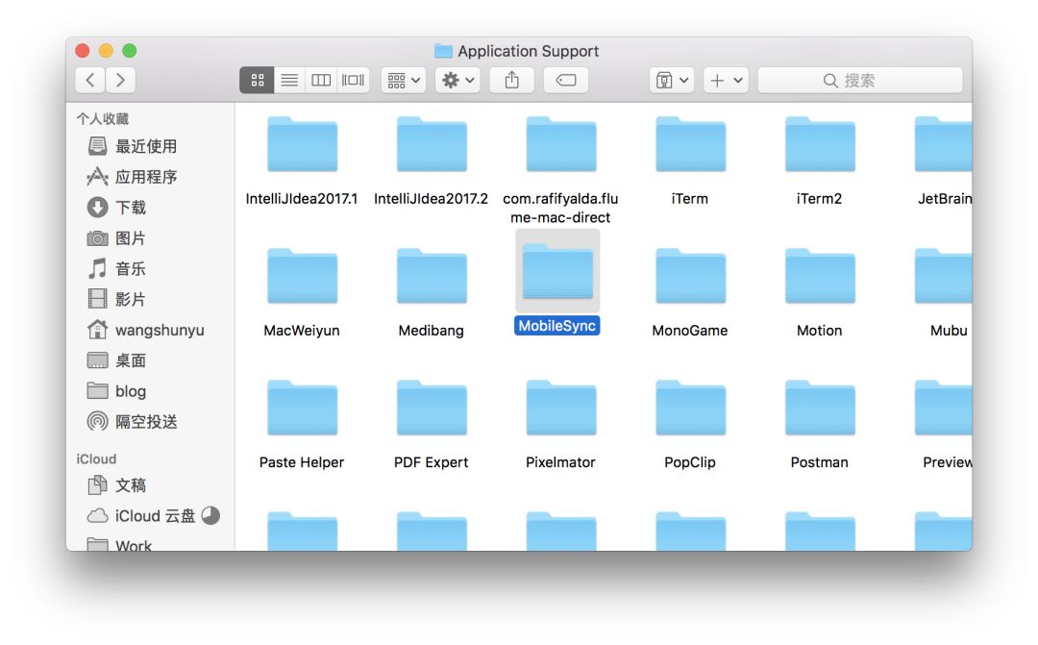Select the iTerm2 folder
1038x645 pixels.
pyautogui.click(x=820, y=161)
